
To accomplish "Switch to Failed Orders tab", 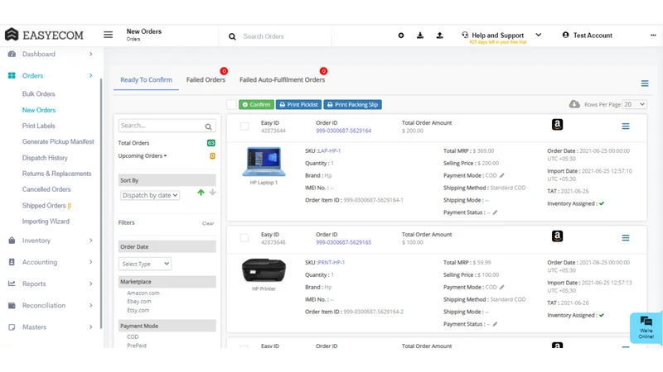I will tap(206, 79).
